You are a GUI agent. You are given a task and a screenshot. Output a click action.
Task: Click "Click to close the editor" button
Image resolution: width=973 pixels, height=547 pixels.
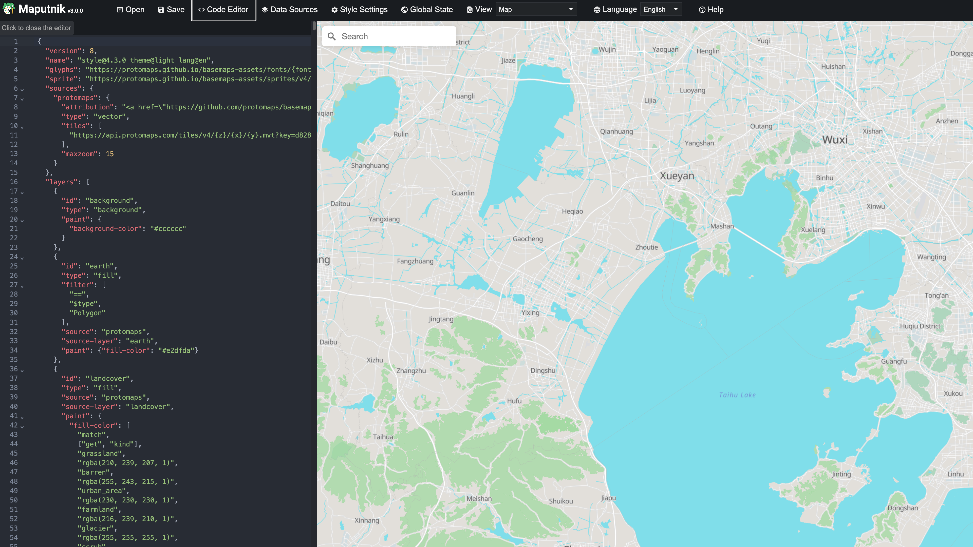pos(36,28)
